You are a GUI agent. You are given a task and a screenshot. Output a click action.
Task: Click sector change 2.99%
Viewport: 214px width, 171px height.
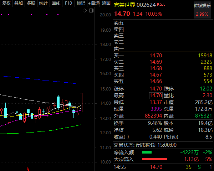(202, 14)
